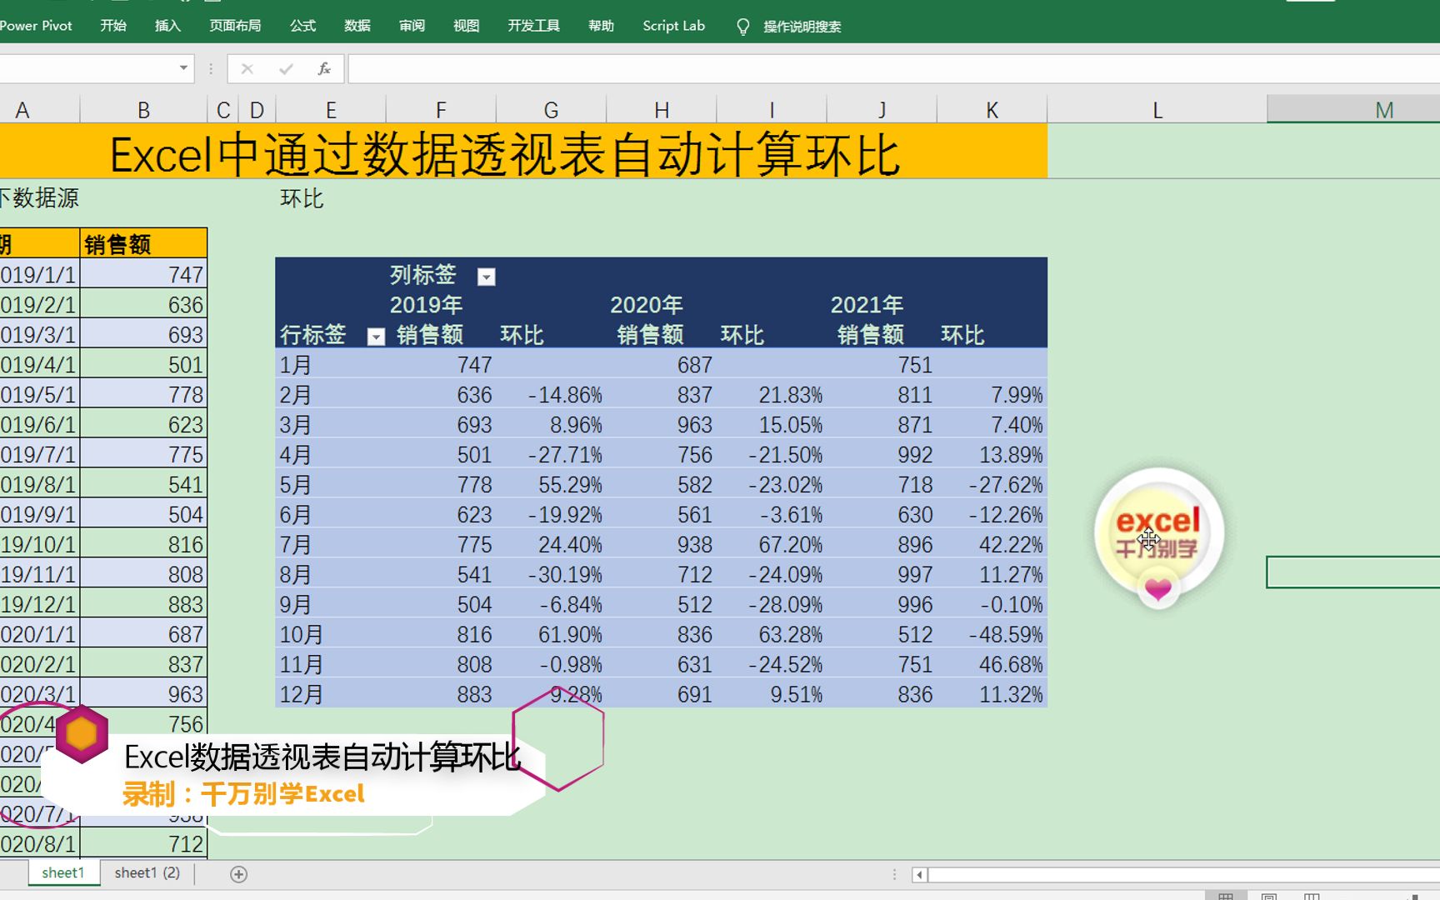Open the Power Pivot ribbon tab
This screenshot has width=1440, height=900.
pos(36,26)
